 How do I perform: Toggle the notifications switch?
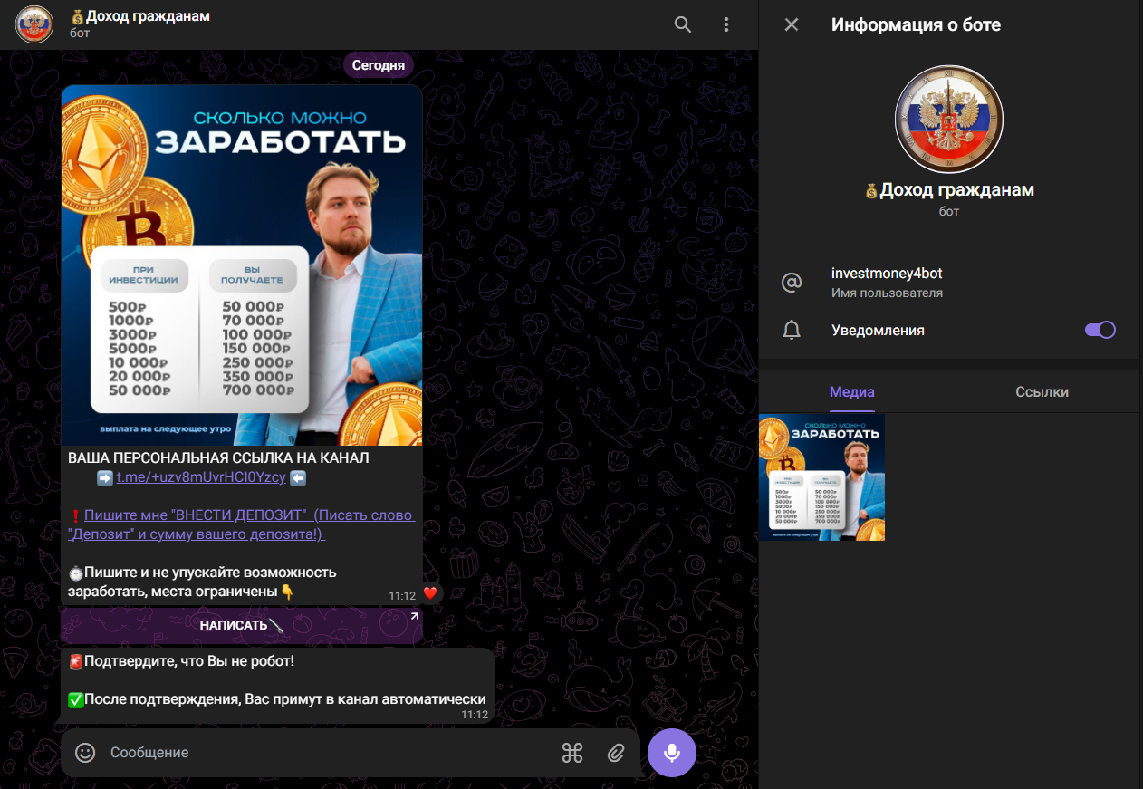click(x=1100, y=330)
